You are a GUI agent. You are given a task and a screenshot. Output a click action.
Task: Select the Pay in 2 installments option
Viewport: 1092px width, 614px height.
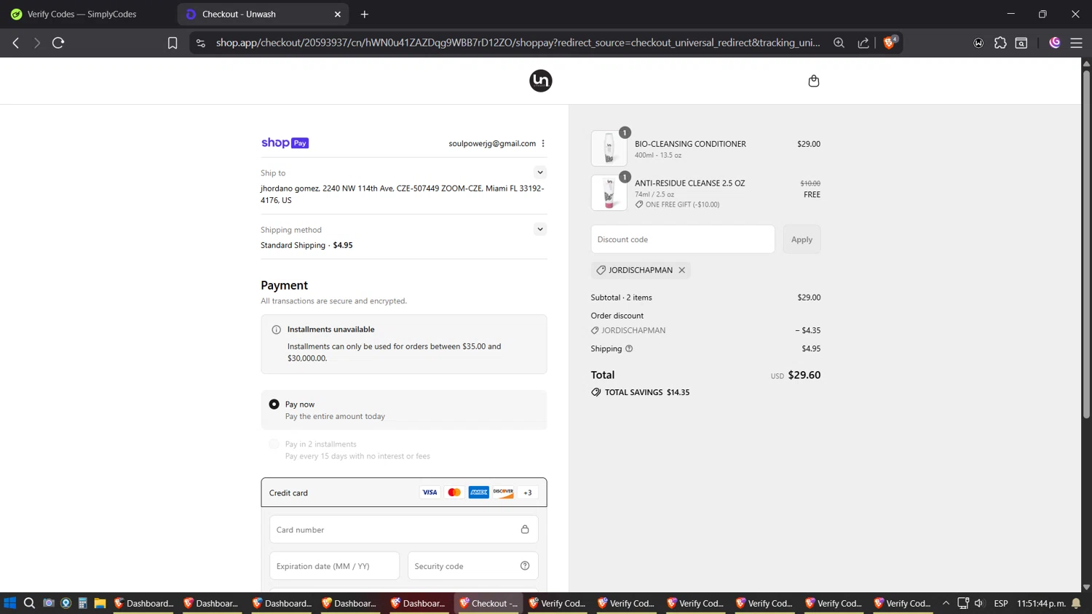[274, 444]
